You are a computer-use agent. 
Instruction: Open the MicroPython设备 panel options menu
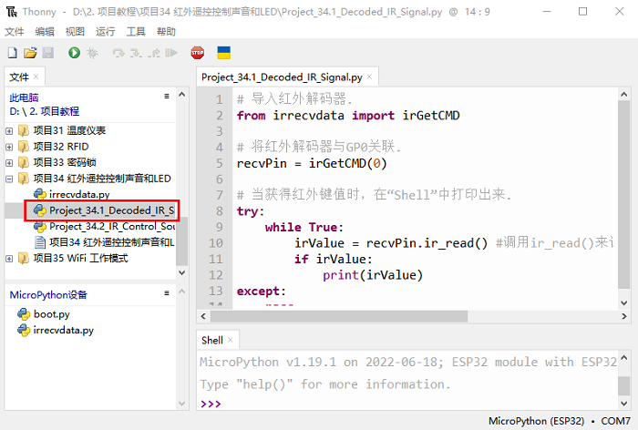click(x=166, y=293)
